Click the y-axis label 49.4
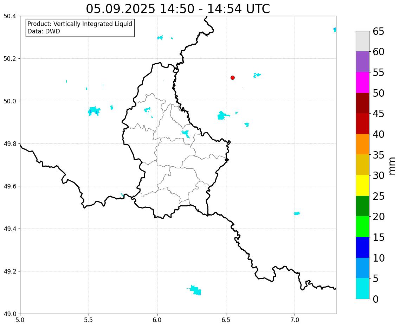The image size is (400, 327). point(10,229)
